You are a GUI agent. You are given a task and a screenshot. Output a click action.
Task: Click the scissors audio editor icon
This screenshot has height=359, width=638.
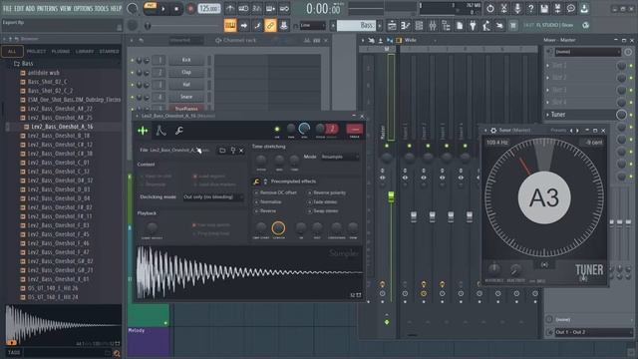(x=503, y=9)
